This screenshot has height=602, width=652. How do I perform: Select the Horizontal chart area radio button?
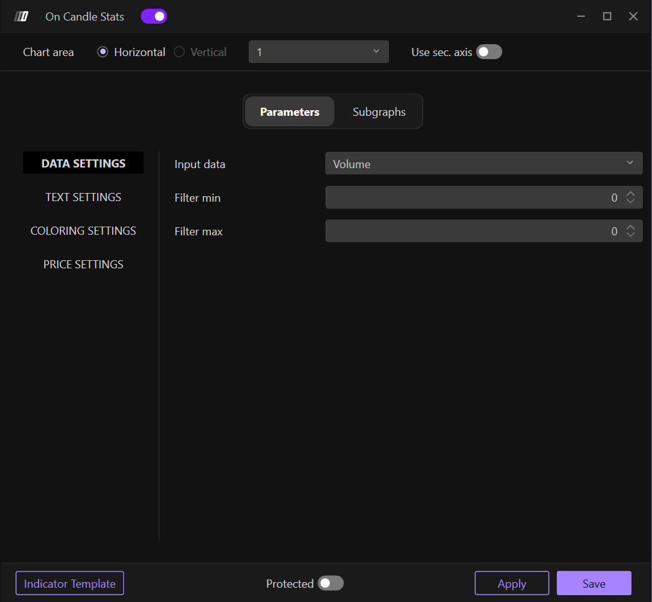pyautogui.click(x=103, y=52)
